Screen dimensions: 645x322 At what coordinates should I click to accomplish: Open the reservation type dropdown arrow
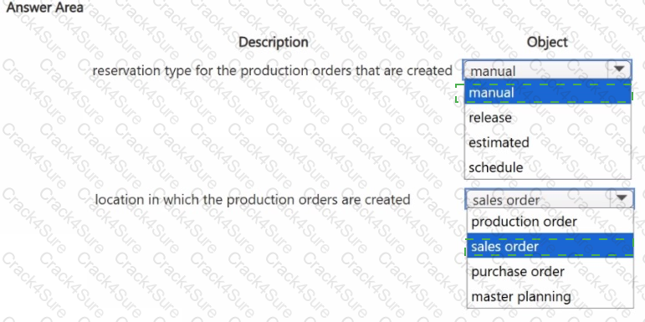[619, 69]
